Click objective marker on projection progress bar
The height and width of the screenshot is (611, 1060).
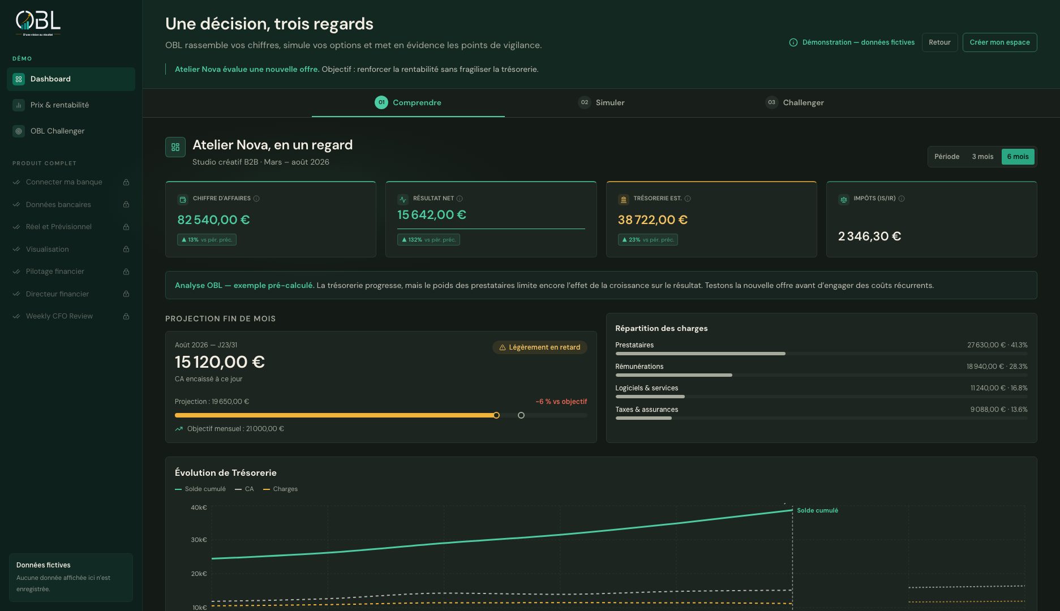pos(521,415)
